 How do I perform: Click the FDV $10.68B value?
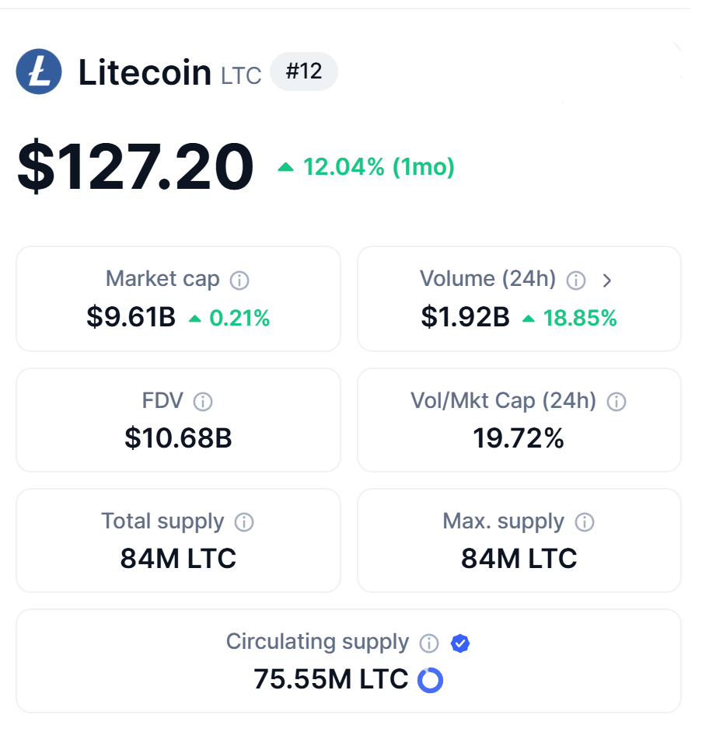(x=178, y=438)
